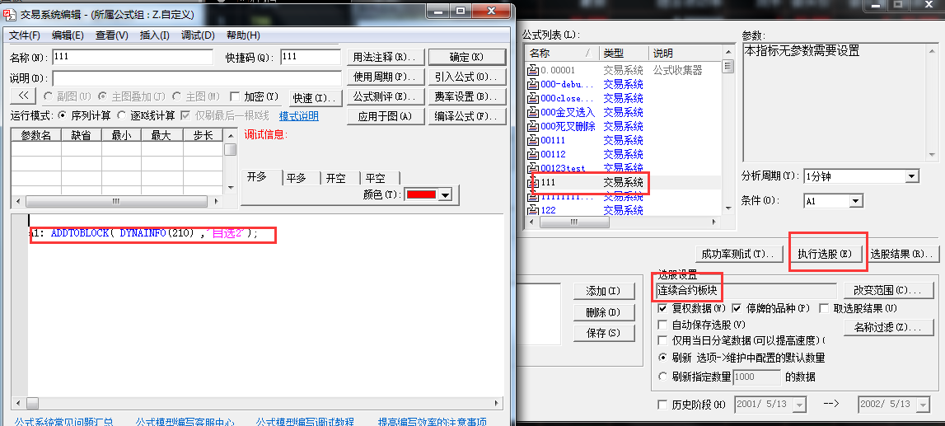Open the 编辑(E) menu
Viewport: 945px width, 426px height.
68,35
